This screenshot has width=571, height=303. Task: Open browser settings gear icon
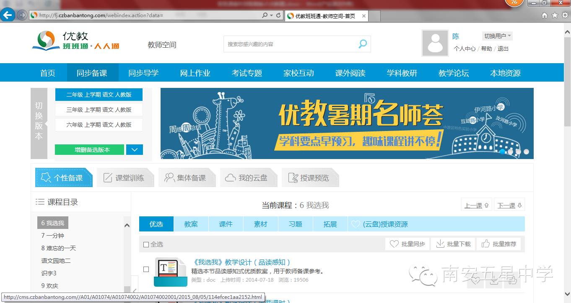[565, 15]
